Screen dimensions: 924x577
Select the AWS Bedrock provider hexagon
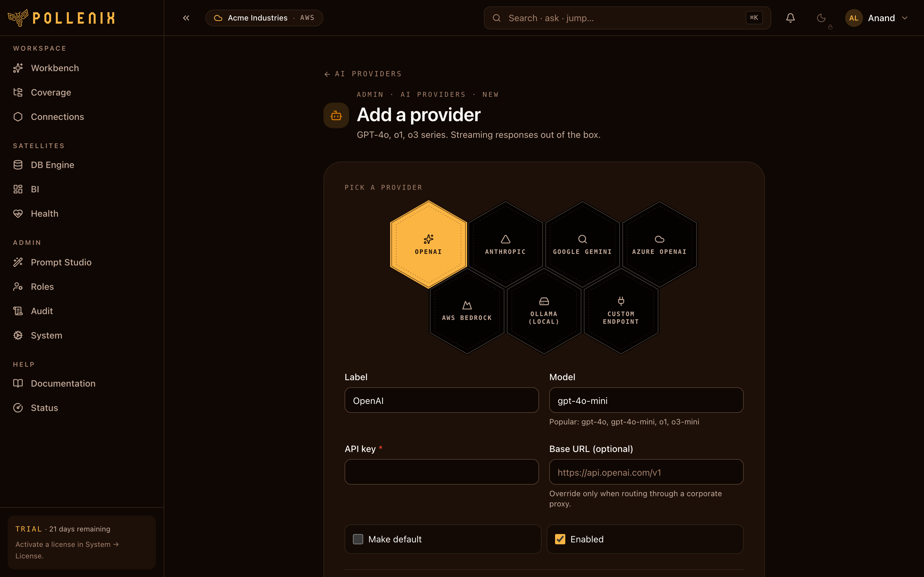click(x=467, y=311)
